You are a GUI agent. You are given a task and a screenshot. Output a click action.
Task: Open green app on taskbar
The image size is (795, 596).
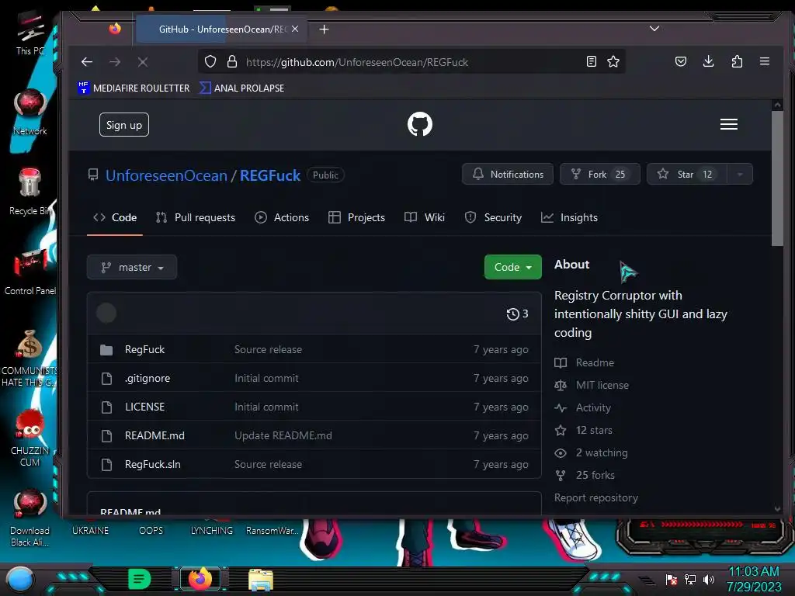[139, 579]
